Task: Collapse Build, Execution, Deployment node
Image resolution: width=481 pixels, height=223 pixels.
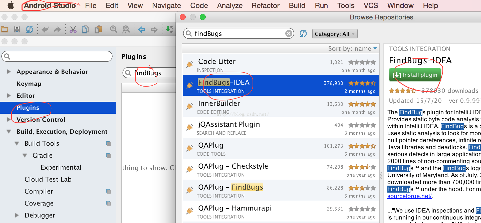Action: pos(9,131)
